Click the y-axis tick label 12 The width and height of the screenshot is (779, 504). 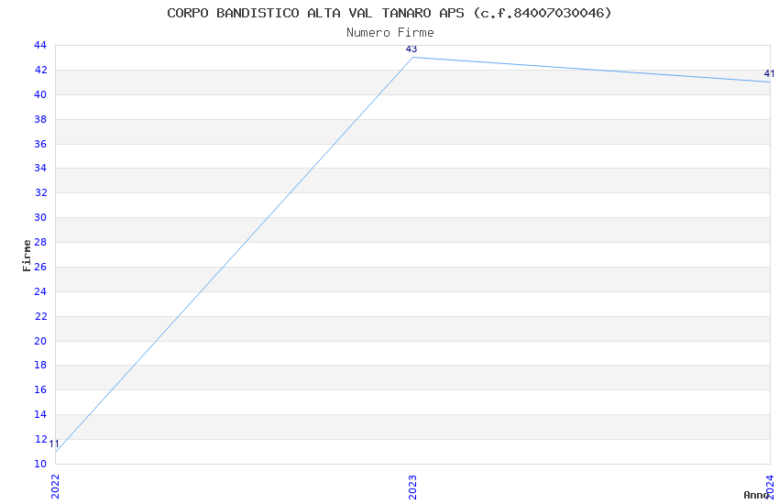[40, 439]
